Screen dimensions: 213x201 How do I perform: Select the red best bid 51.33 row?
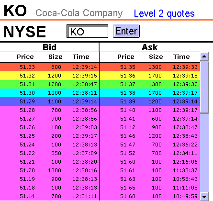pos(49,67)
